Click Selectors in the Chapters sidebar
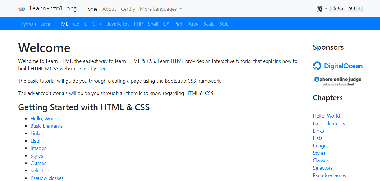The height and width of the screenshot is (181, 380). pos(323,168)
